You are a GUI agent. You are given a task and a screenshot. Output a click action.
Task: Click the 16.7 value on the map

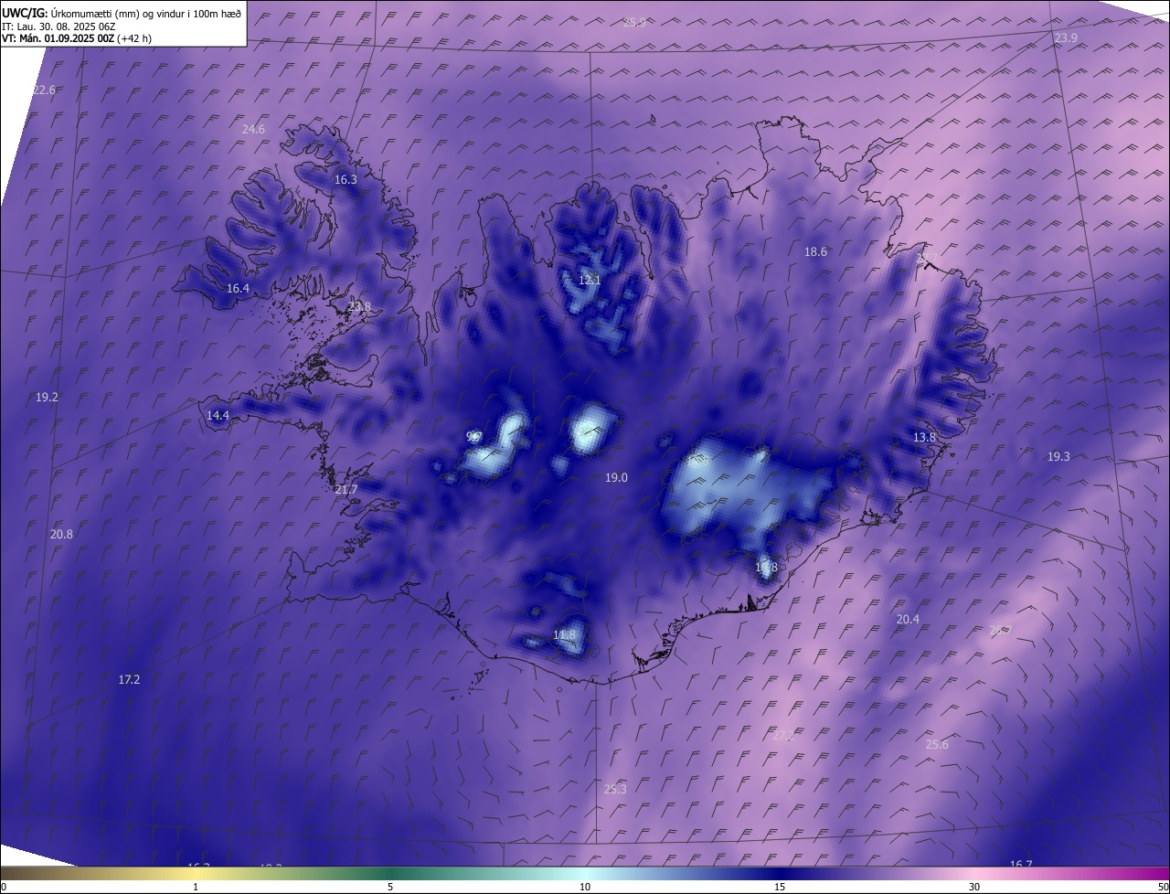click(1021, 864)
